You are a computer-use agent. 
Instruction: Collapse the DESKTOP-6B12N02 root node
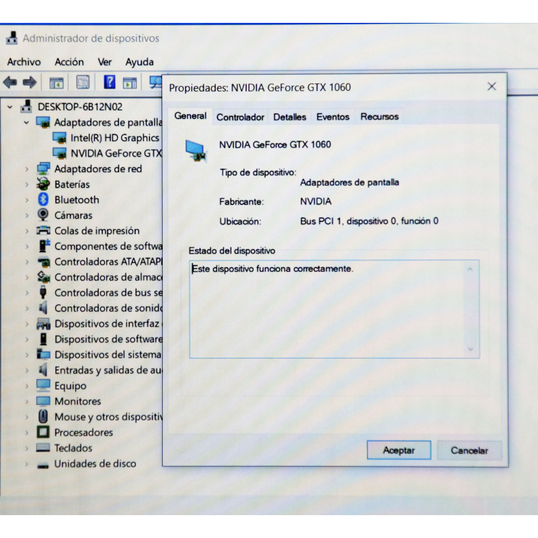pyautogui.click(x=10, y=106)
